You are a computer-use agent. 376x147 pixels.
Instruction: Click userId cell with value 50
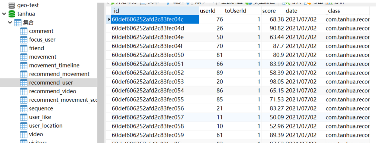point(212,37)
